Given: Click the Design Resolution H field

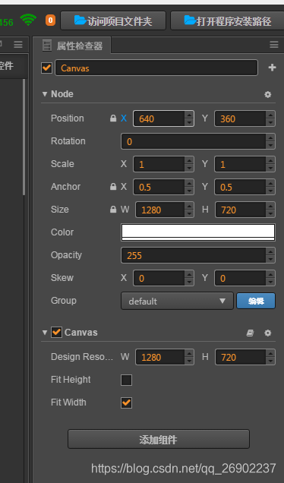Looking at the screenshot, I should tap(241, 357).
